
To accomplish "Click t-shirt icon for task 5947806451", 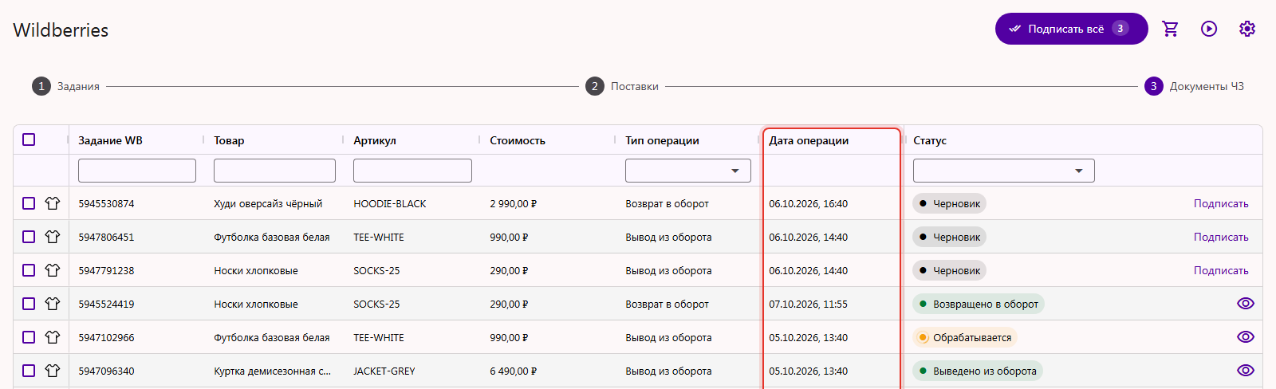I will click(x=53, y=237).
